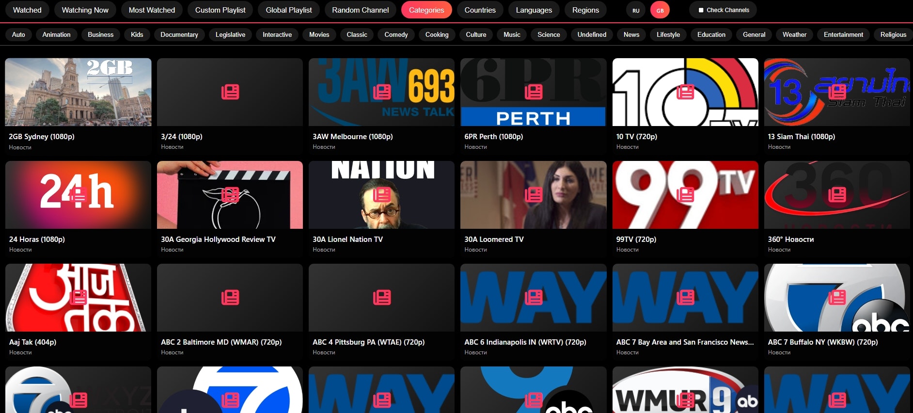The image size is (913, 413).
Task: Filter by Entertainment category
Action: 844,34
